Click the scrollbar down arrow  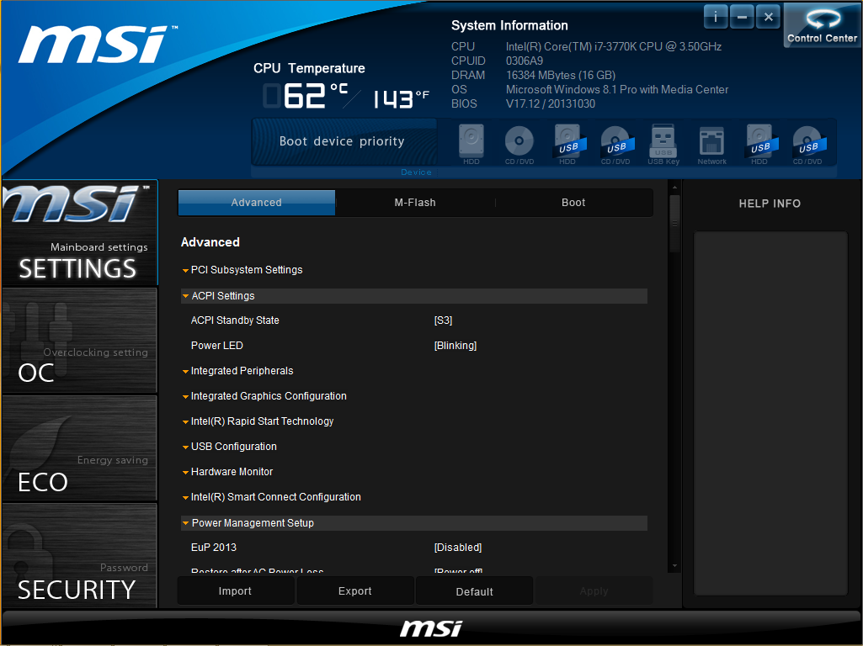674,566
